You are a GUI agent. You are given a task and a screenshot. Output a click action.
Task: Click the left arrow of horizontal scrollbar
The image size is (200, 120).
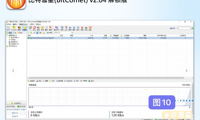point(28,78)
